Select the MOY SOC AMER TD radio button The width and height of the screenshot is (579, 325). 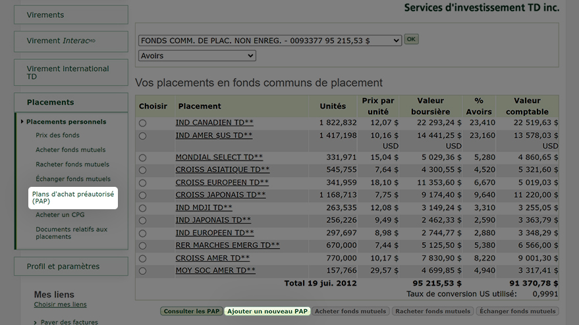[x=142, y=271]
